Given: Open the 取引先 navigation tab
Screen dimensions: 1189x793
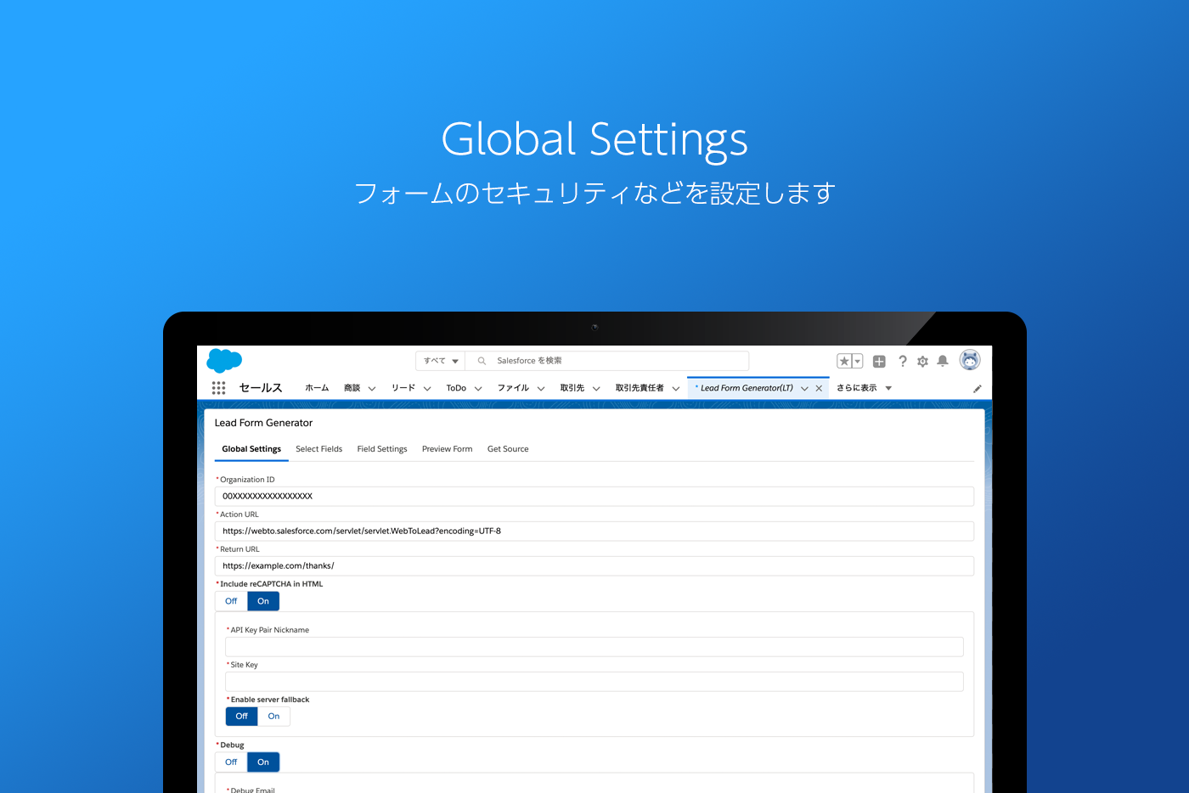Looking at the screenshot, I should tap(572, 388).
